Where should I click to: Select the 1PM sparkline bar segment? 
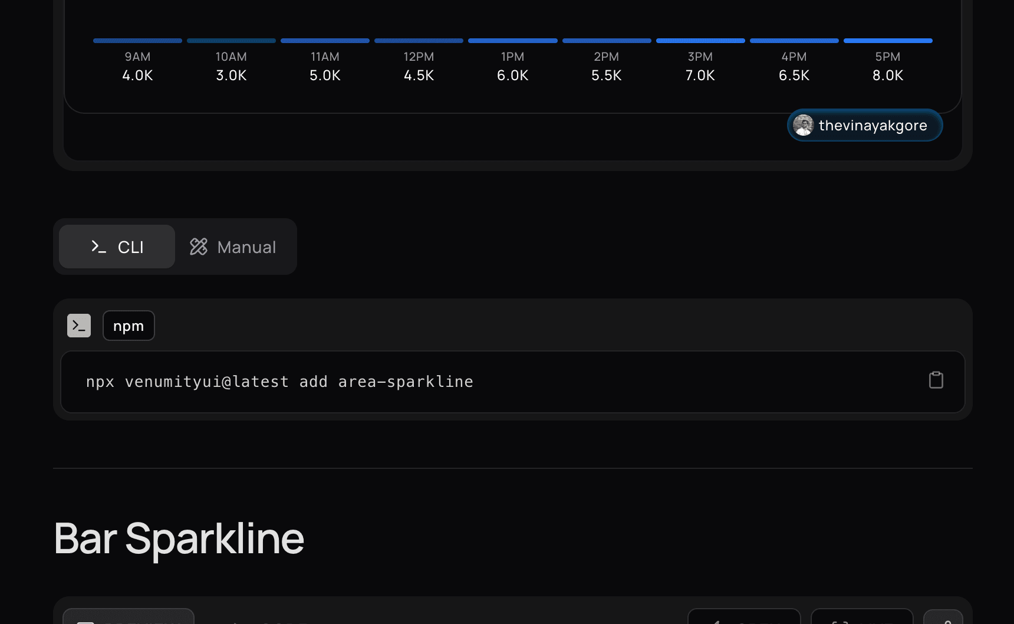pos(513,41)
